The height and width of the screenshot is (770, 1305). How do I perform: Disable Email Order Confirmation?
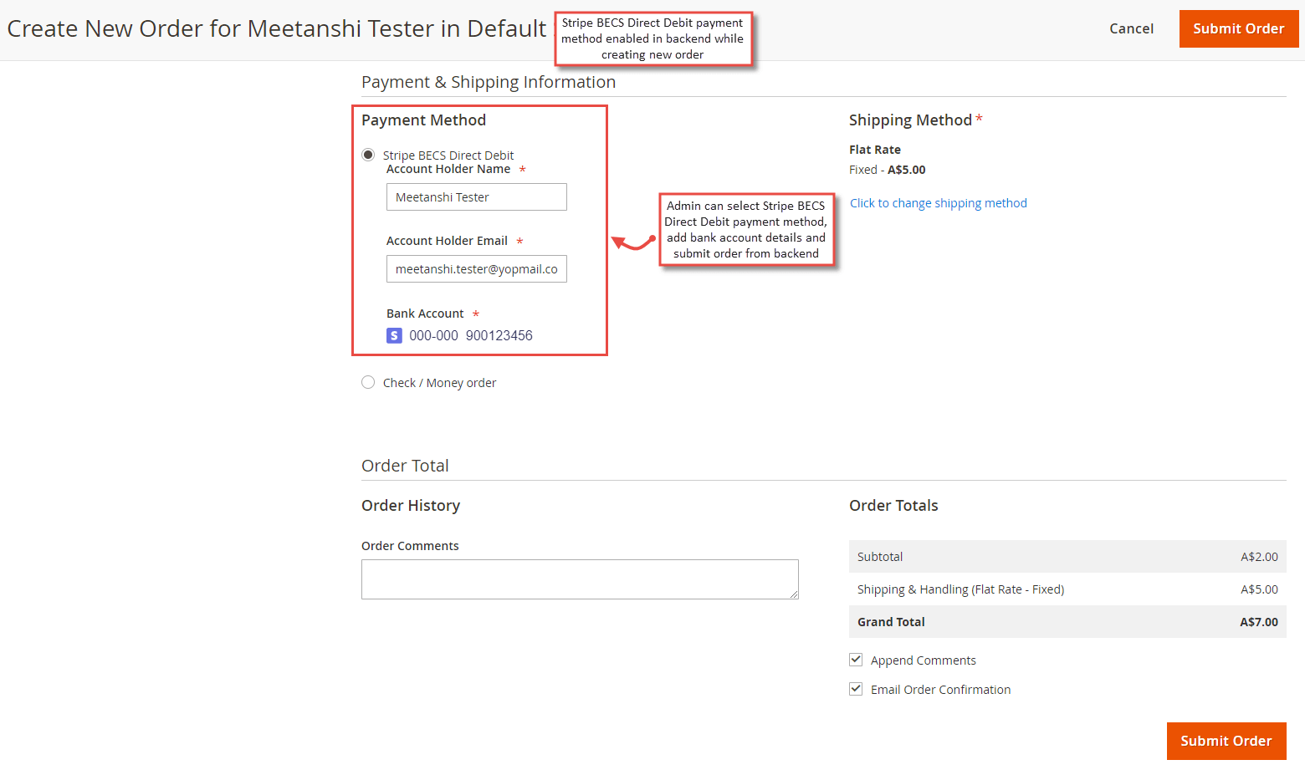tap(855, 688)
